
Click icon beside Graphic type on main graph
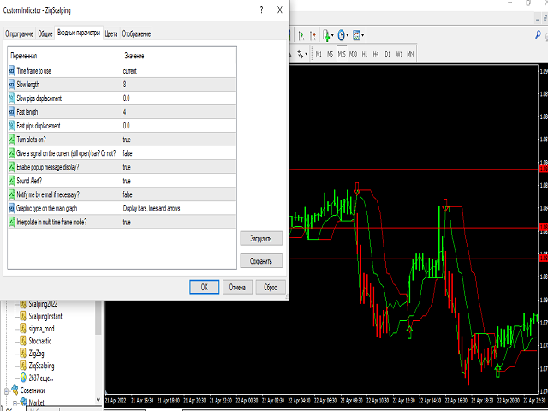[x=12, y=208]
